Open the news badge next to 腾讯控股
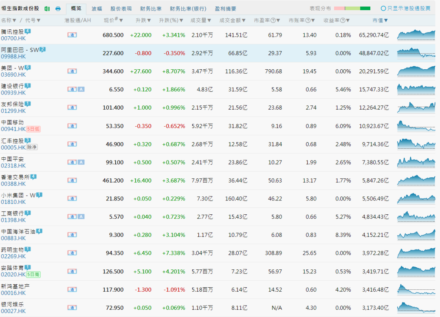 28,31
